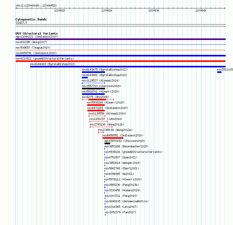
Task: Click the 120061k ruler tick label
Action: 60,10
